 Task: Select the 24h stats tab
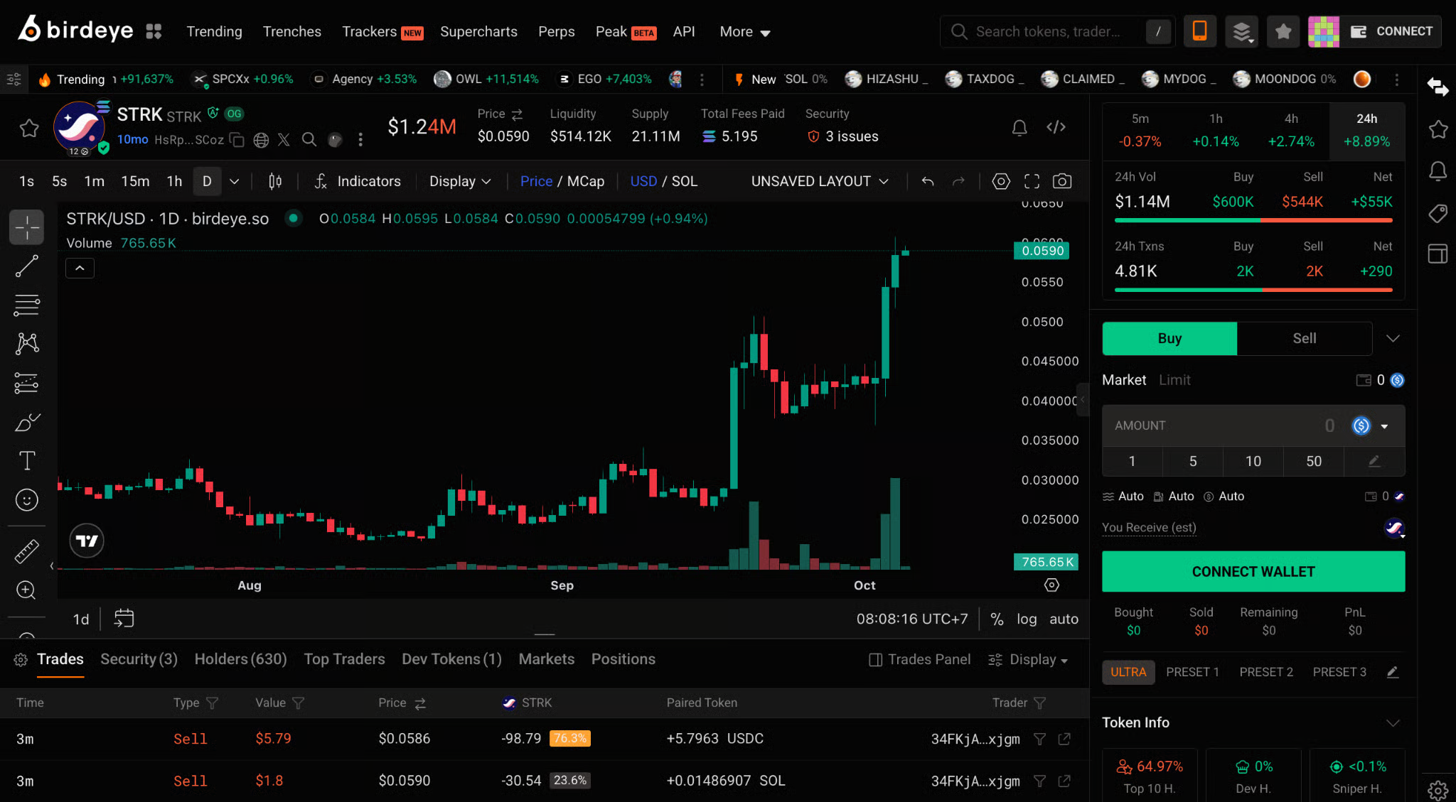coord(1366,131)
